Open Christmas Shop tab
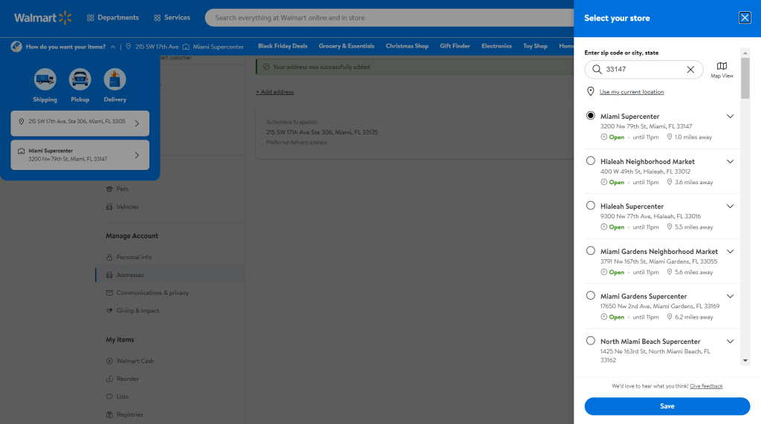This screenshot has height=424, width=761. (x=407, y=46)
